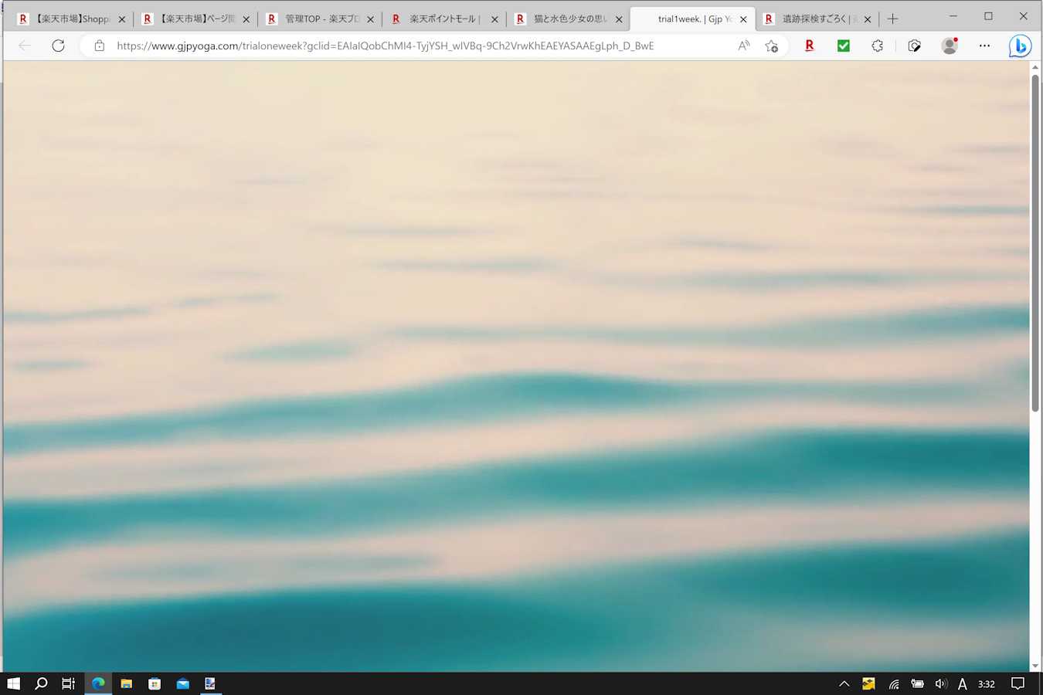Click the page scrollbar up arrow

(1035, 68)
